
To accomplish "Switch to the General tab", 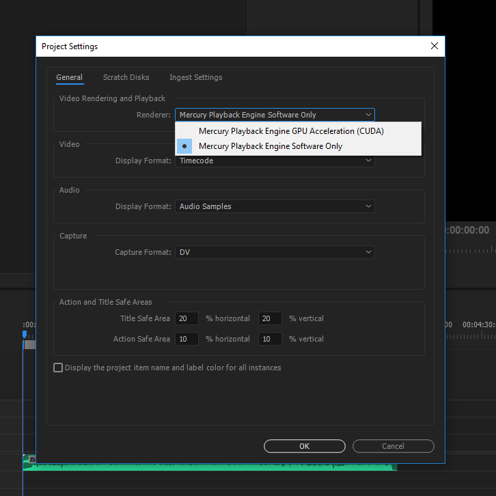I will 69,78.
